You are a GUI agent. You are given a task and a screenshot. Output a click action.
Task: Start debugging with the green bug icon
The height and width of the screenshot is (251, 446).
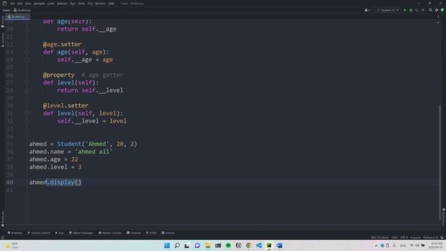410,10
